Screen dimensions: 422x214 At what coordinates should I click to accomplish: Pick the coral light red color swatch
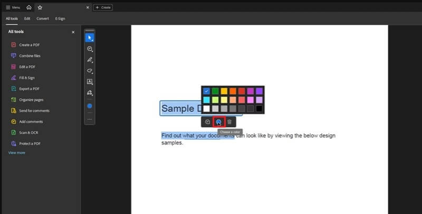(x=242, y=100)
